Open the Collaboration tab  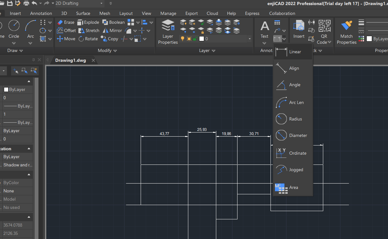coord(282,13)
